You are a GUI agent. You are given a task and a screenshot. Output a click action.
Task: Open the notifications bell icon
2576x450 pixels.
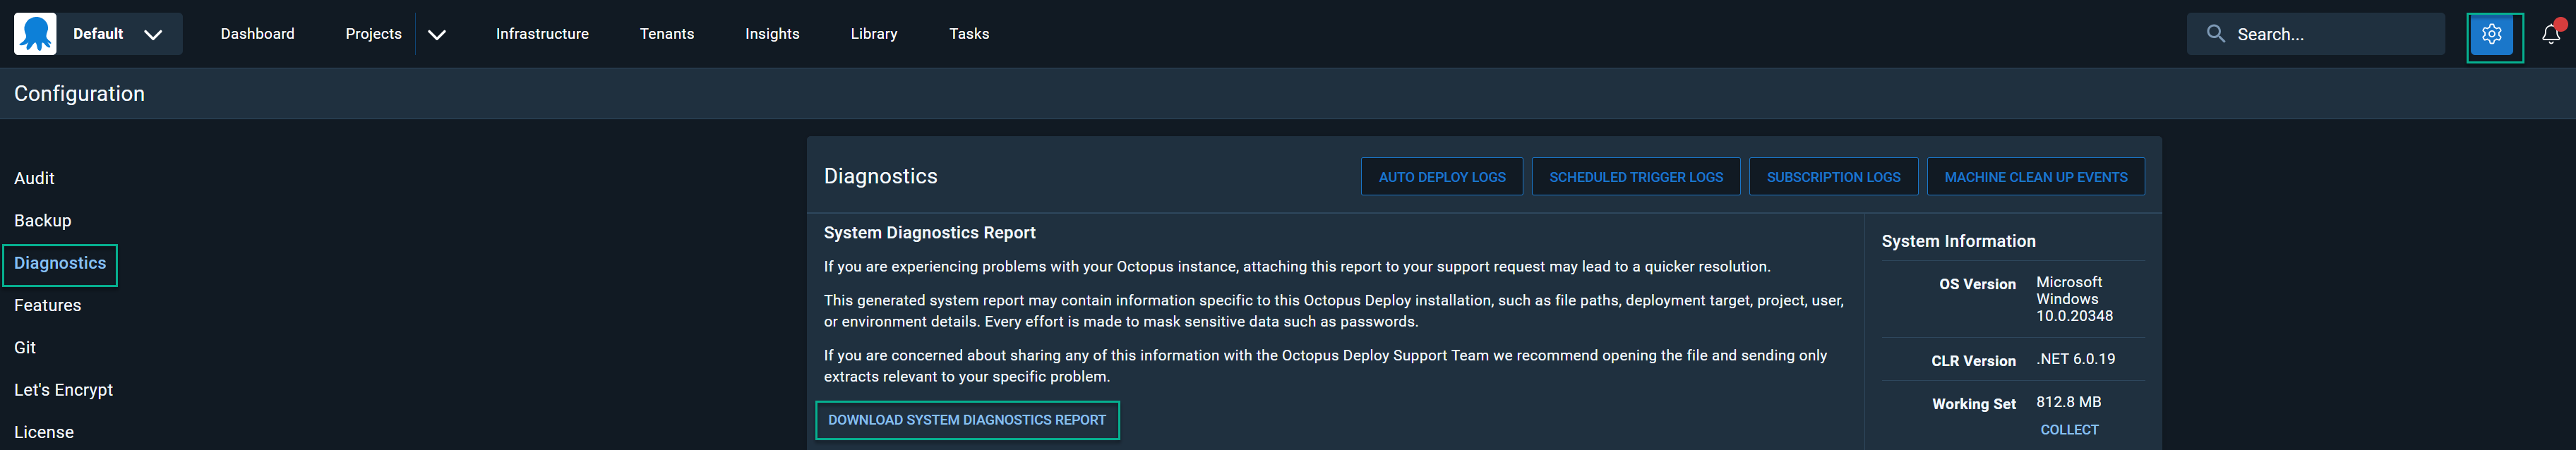[x=2550, y=35]
